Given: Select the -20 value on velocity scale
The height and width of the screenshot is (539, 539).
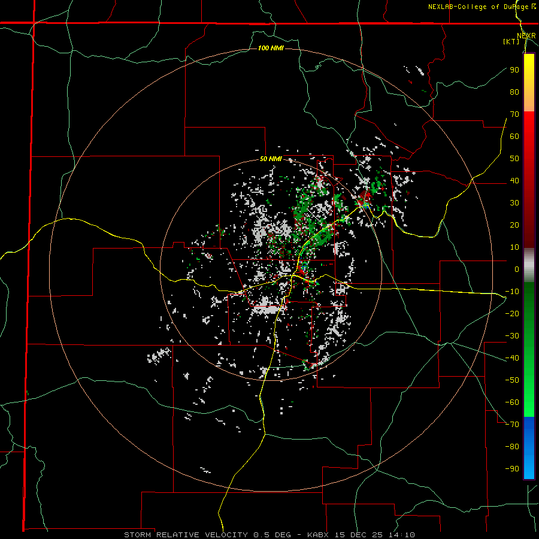Looking at the screenshot, I should click(512, 313).
